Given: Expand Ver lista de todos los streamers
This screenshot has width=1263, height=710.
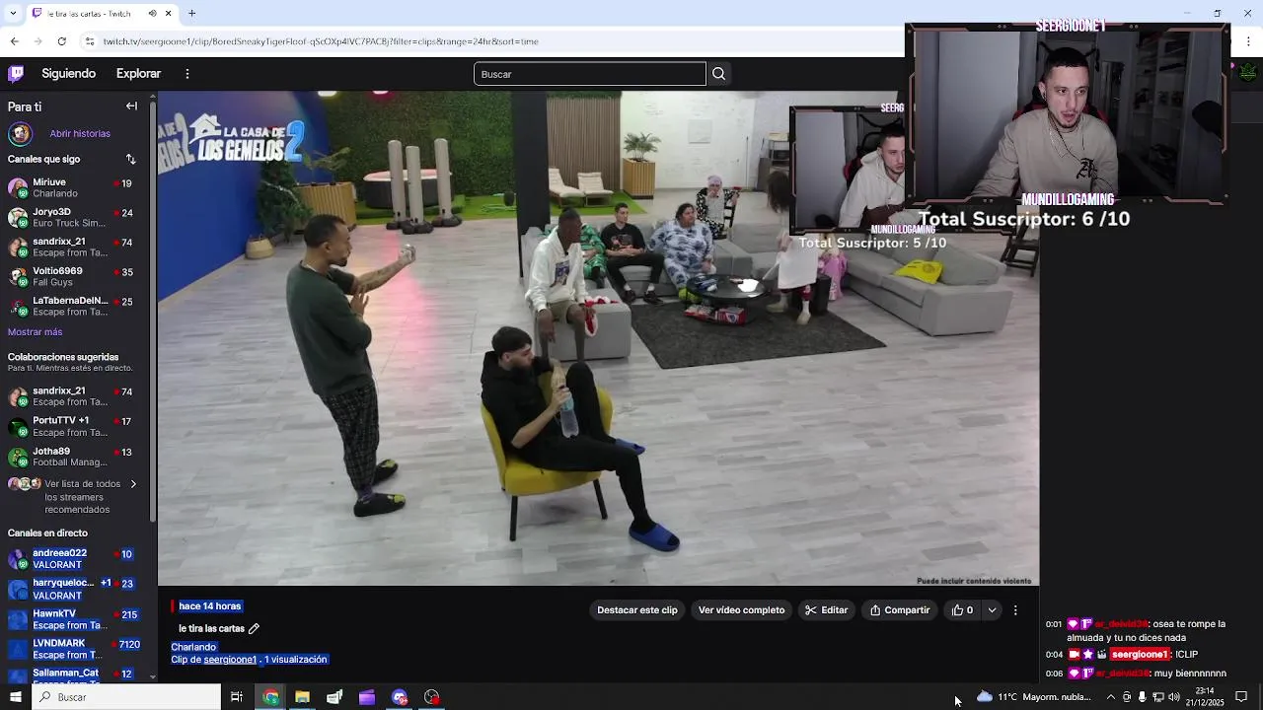Looking at the screenshot, I should click(73, 497).
